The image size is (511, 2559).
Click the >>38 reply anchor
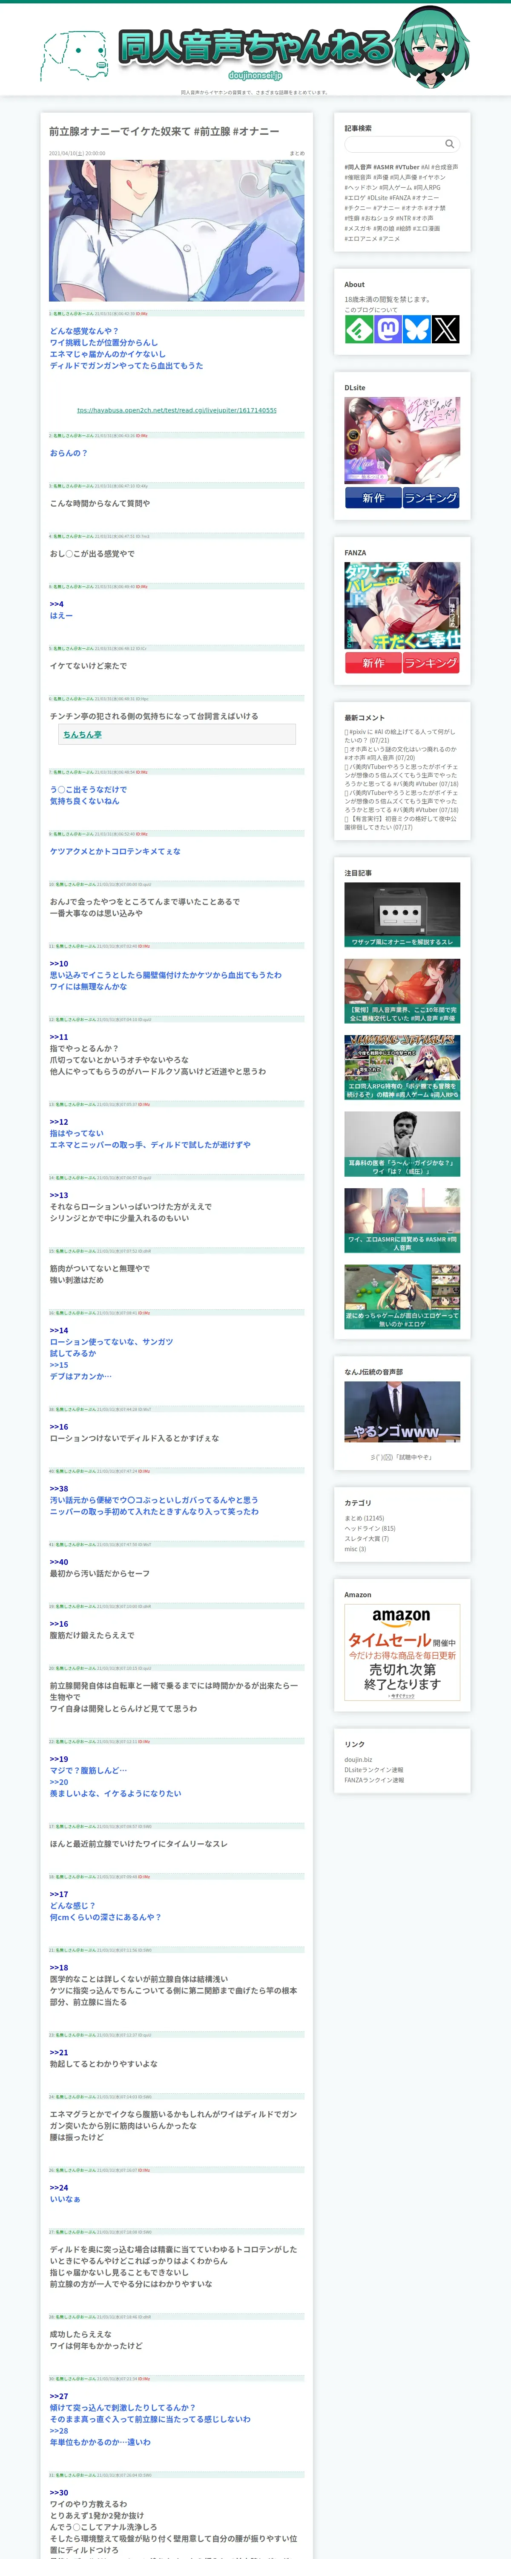click(x=60, y=1488)
